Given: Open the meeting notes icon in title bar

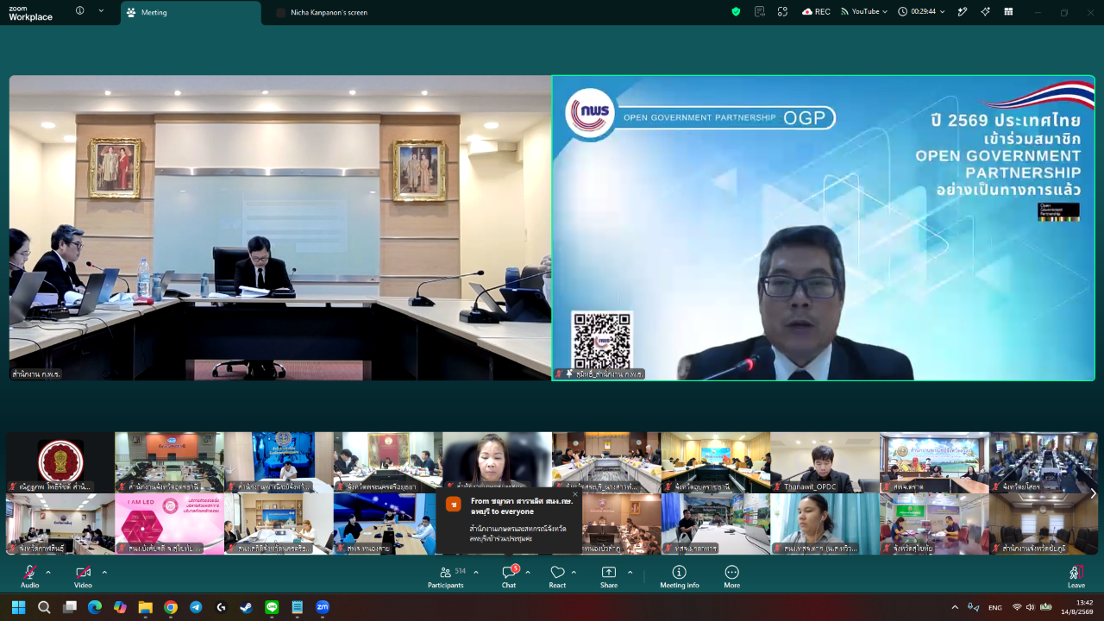Looking at the screenshot, I should (760, 11).
